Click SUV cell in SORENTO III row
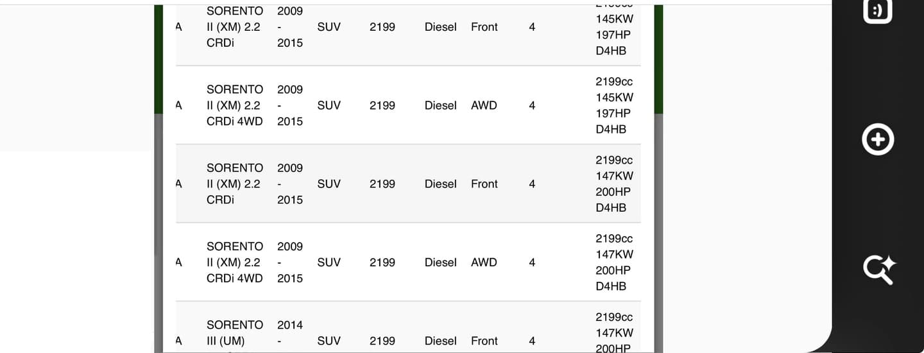The height and width of the screenshot is (353, 924). 329,341
